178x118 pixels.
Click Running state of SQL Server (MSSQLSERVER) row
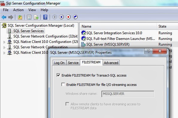165,44
